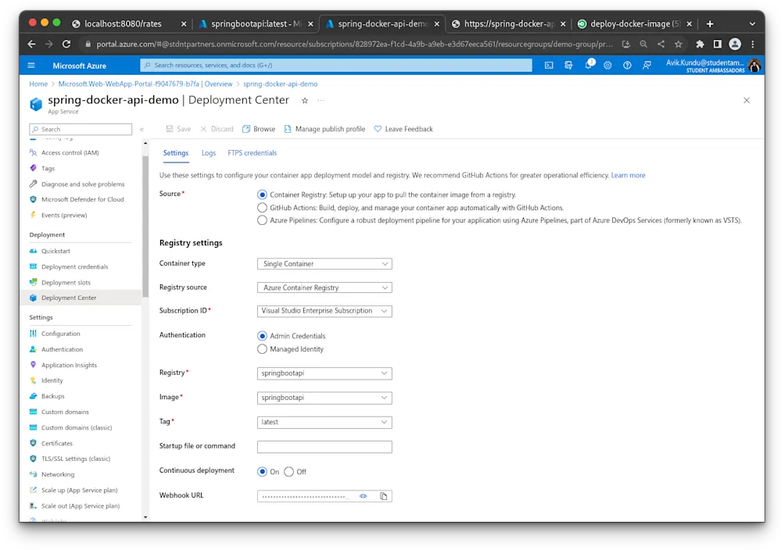
Task: Switch authentication to Managed Identity
Action: pos(262,348)
